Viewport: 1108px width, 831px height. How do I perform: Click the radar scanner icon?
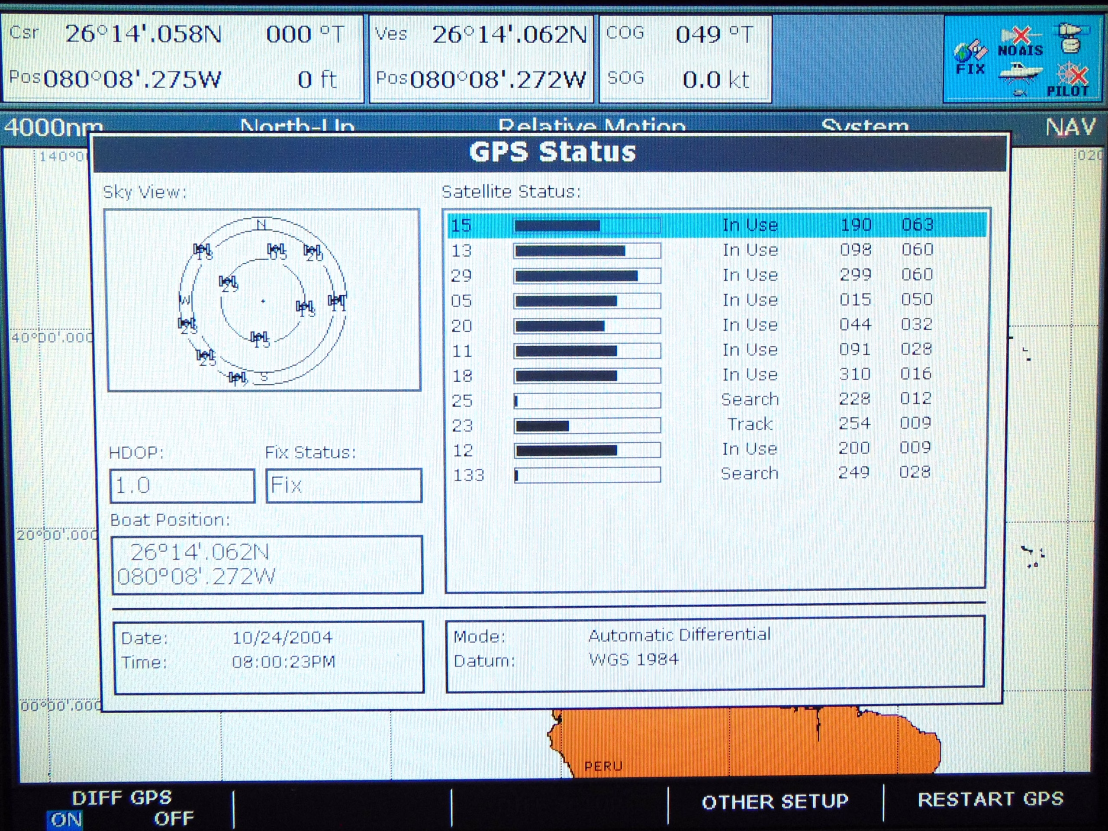(1071, 38)
